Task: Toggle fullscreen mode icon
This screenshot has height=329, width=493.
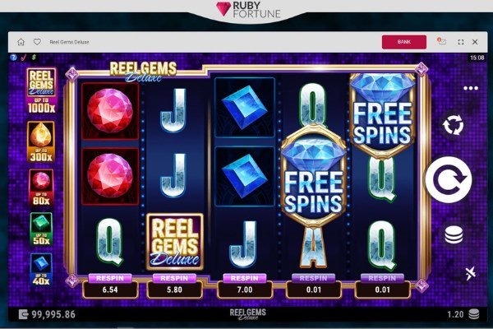Action: [461, 42]
